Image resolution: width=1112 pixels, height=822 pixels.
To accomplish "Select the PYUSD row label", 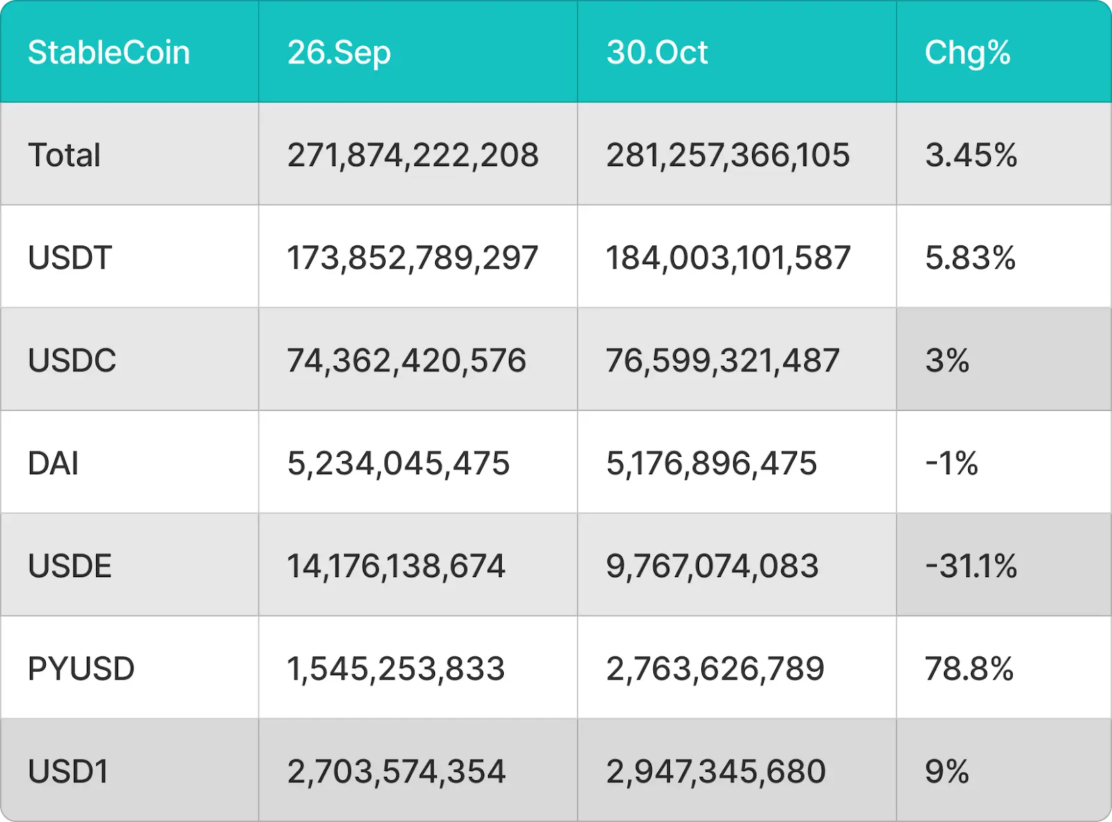I will tap(81, 669).
